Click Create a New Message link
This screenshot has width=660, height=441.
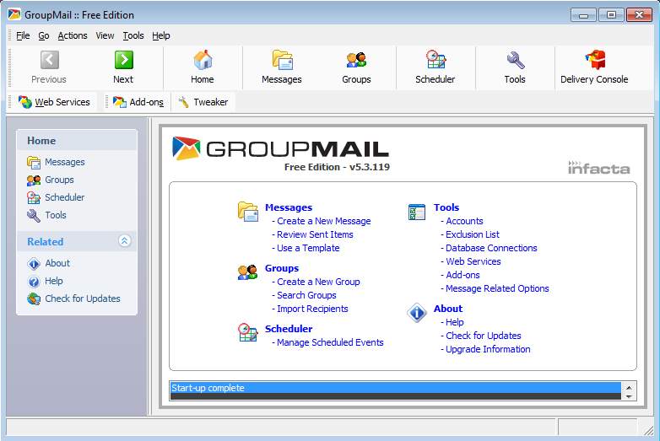324,221
